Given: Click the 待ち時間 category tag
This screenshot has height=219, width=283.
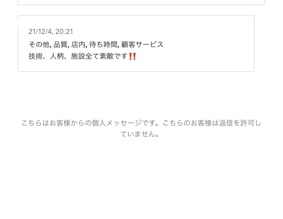Looking at the screenshot, I should point(103,44).
